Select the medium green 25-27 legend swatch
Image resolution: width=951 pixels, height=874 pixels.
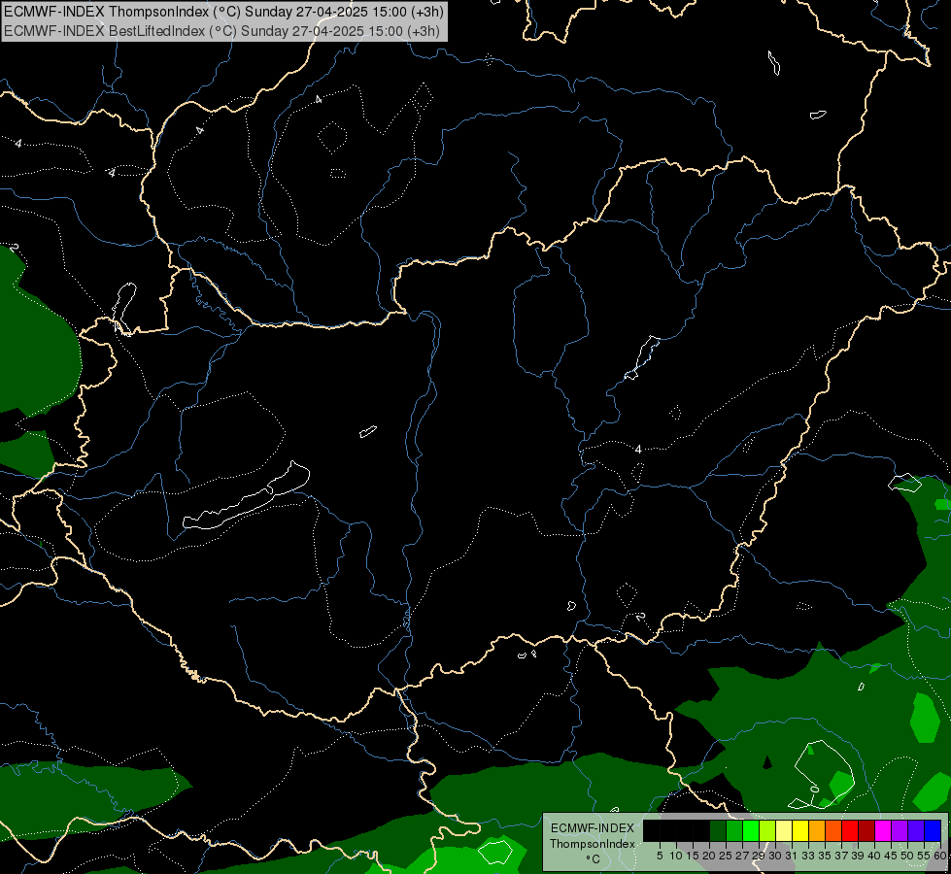[x=734, y=830]
